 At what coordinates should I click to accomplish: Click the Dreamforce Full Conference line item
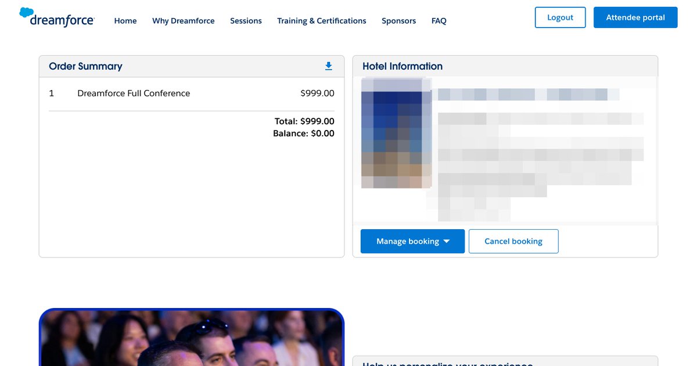[x=134, y=93]
